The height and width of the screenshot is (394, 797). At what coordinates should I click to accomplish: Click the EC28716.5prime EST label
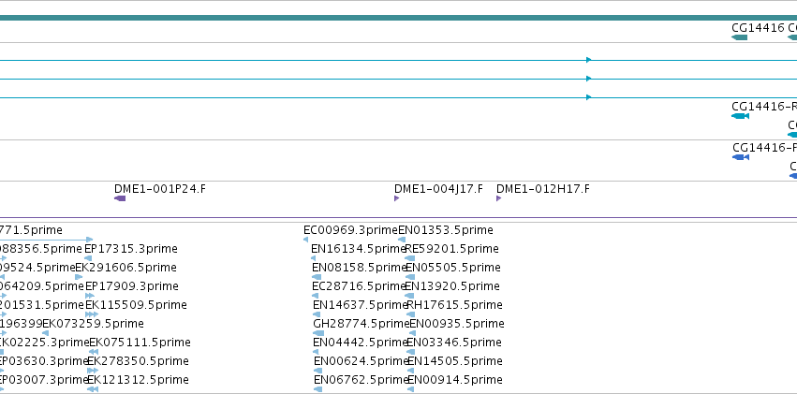pyautogui.click(x=359, y=286)
